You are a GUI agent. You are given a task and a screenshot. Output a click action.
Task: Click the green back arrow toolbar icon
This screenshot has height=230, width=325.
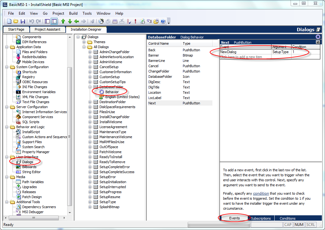tap(77, 22)
